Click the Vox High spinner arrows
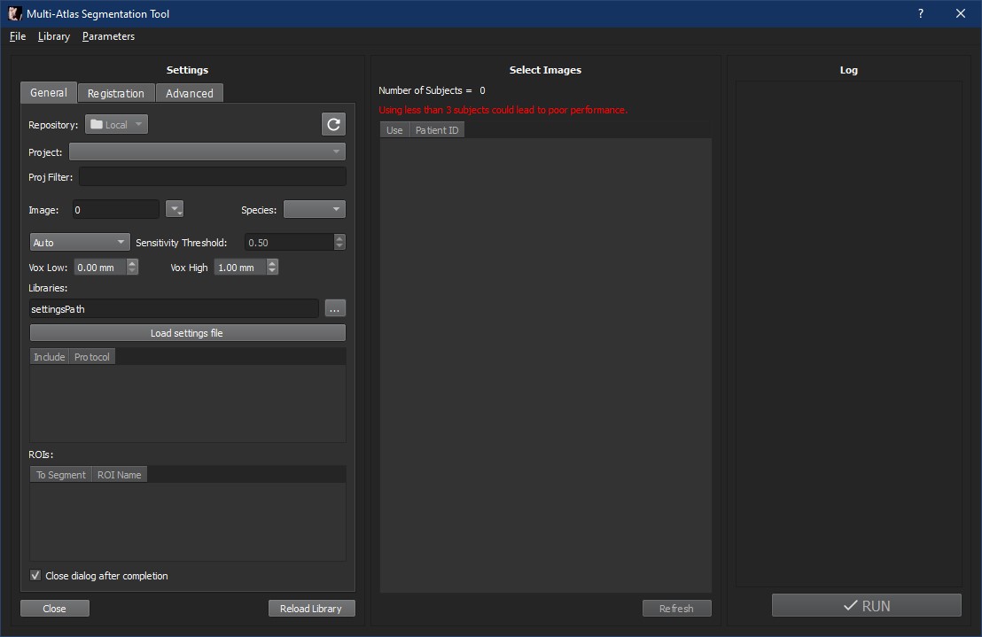The image size is (982, 637). coord(272,268)
